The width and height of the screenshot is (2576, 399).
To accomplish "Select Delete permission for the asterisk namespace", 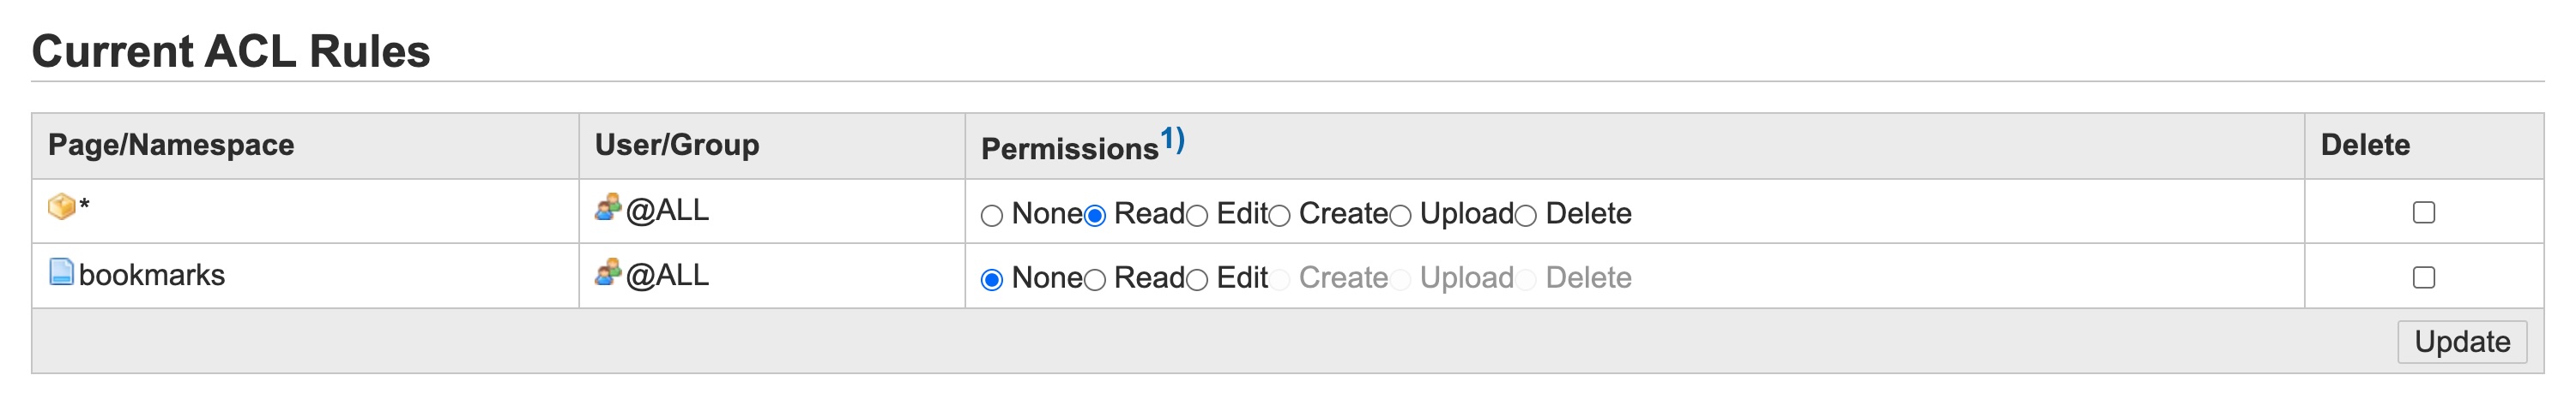I will point(1525,216).
